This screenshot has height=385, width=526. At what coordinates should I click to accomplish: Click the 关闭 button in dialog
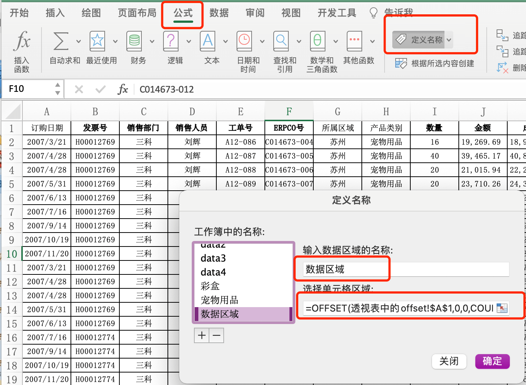pos(449,361)
